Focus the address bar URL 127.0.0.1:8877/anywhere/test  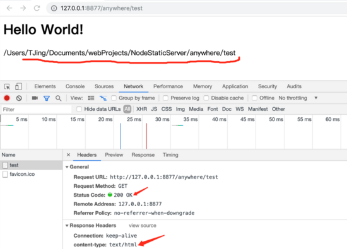[x=102, y=8]
